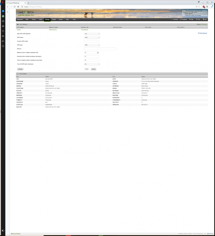
Task: Focus the Device input field
Action: point(100,49)
